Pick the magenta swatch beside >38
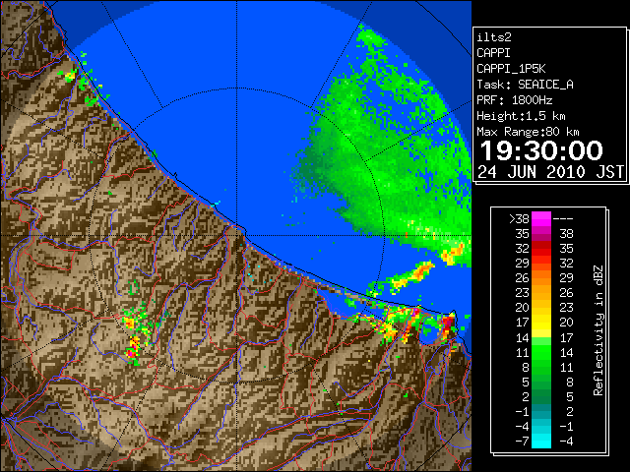 (x=541, y=219)
